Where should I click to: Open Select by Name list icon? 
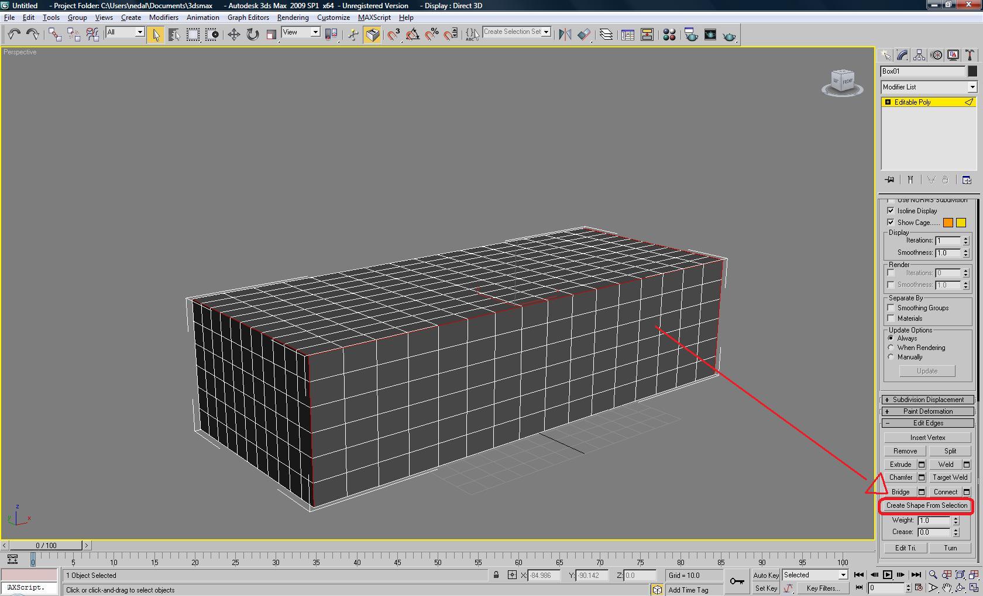[x=174, y=34]
